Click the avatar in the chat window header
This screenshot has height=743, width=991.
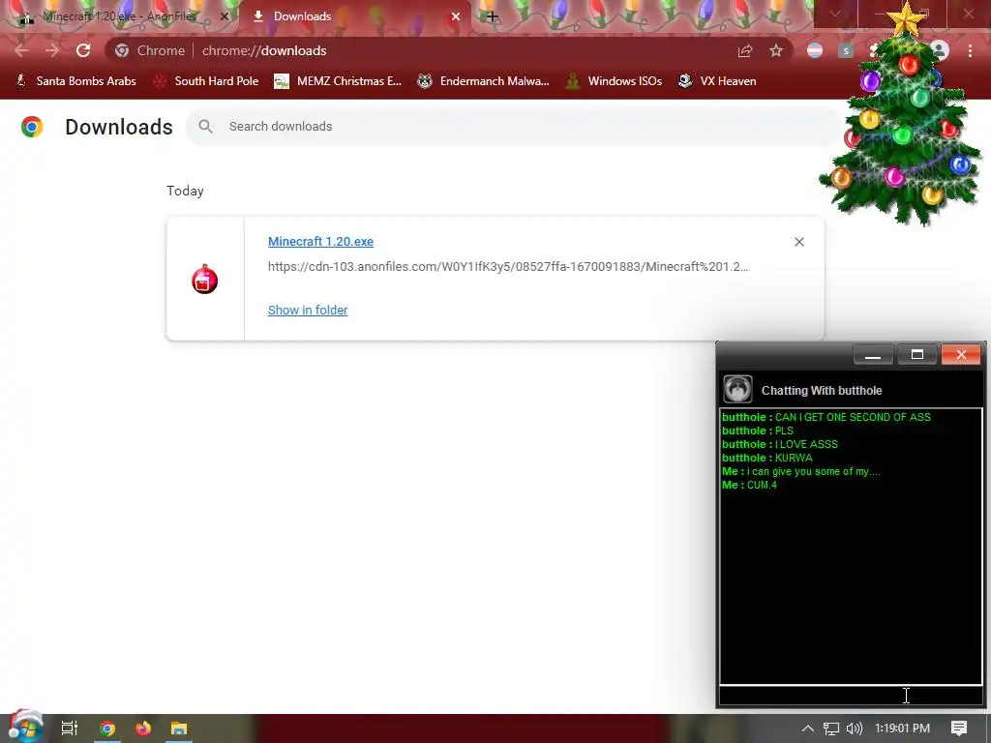click(x=737, y=389)
